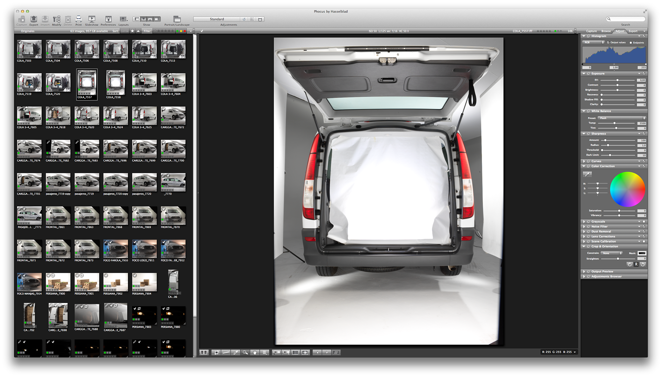
Task: Expand the Curves panel
Action: click(x=584, y=161)
